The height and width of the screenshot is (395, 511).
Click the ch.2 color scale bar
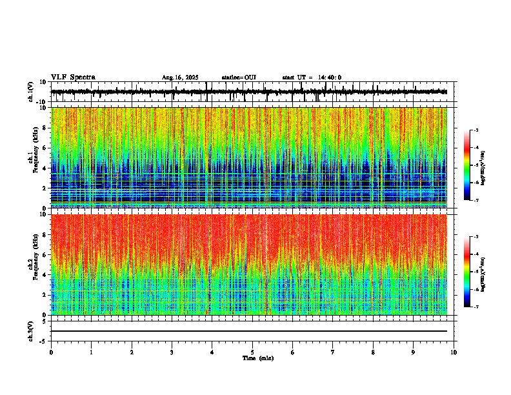tap(467, 272)
